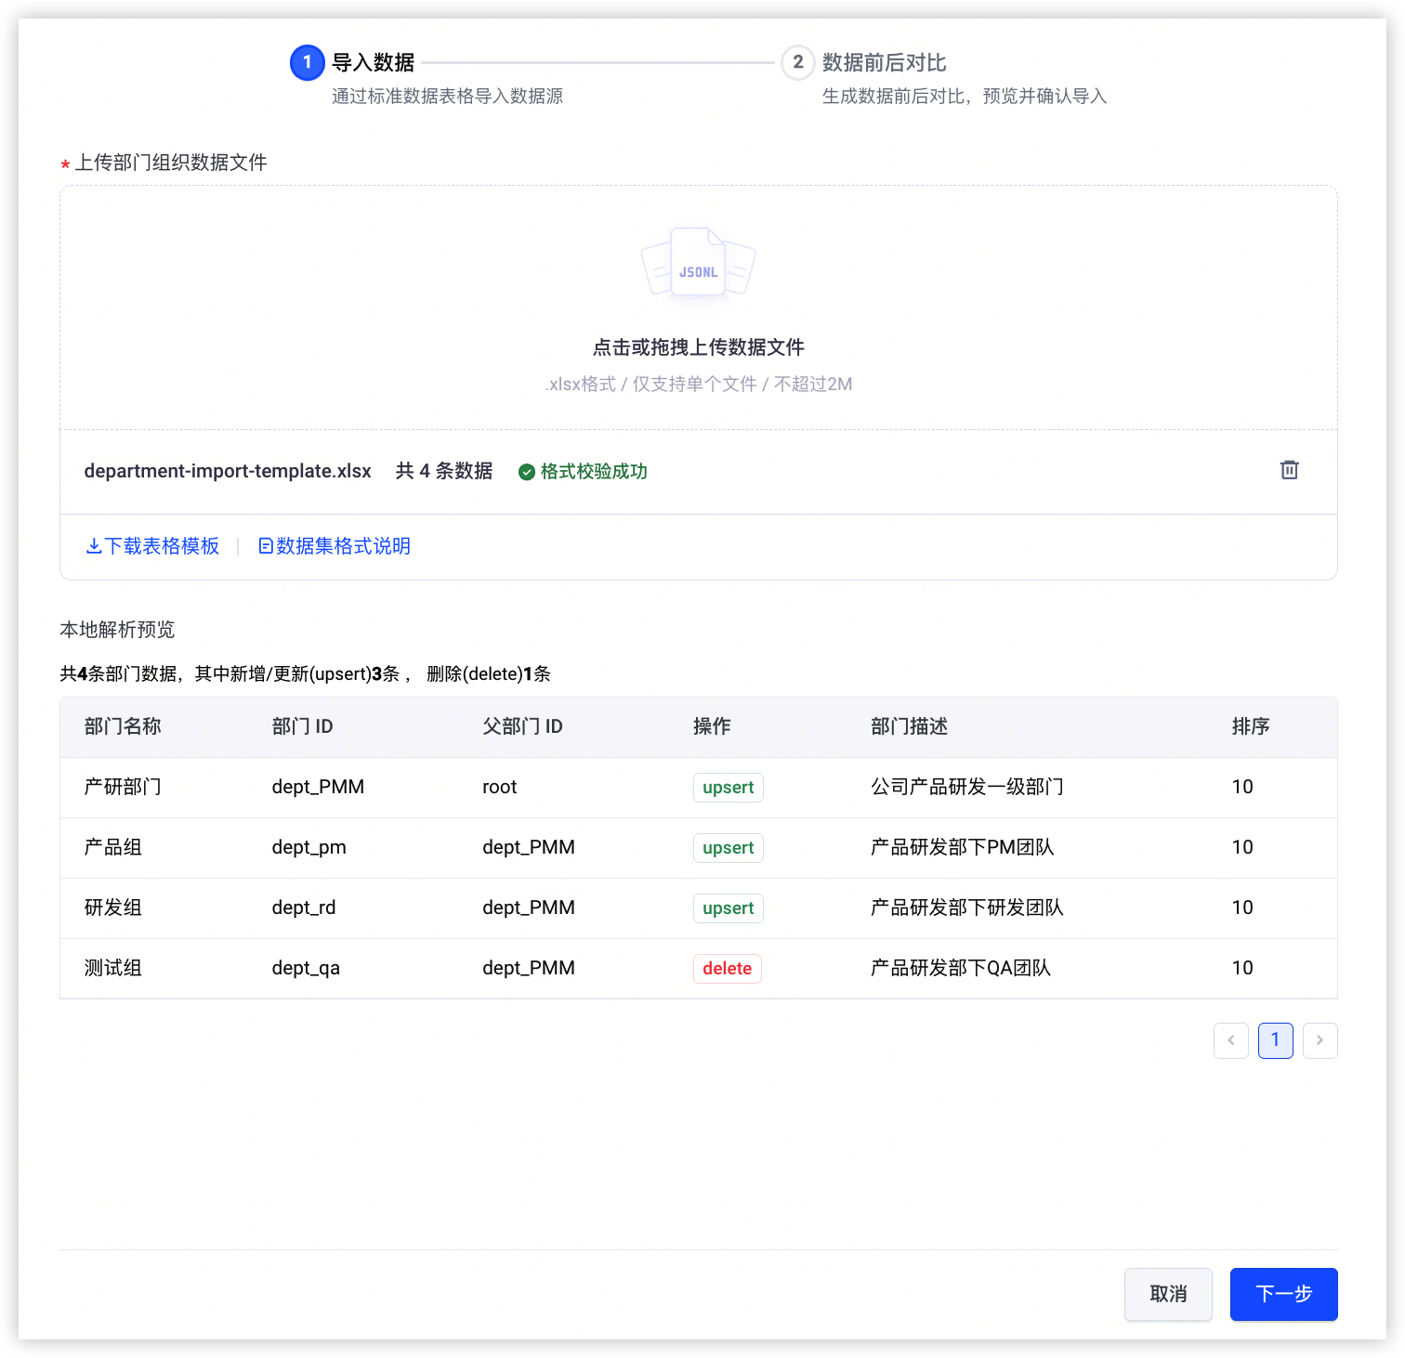Click the document icon beside 数据集格式说明
This screenshot has height=1358, width=1405.
tap(266, 546)
